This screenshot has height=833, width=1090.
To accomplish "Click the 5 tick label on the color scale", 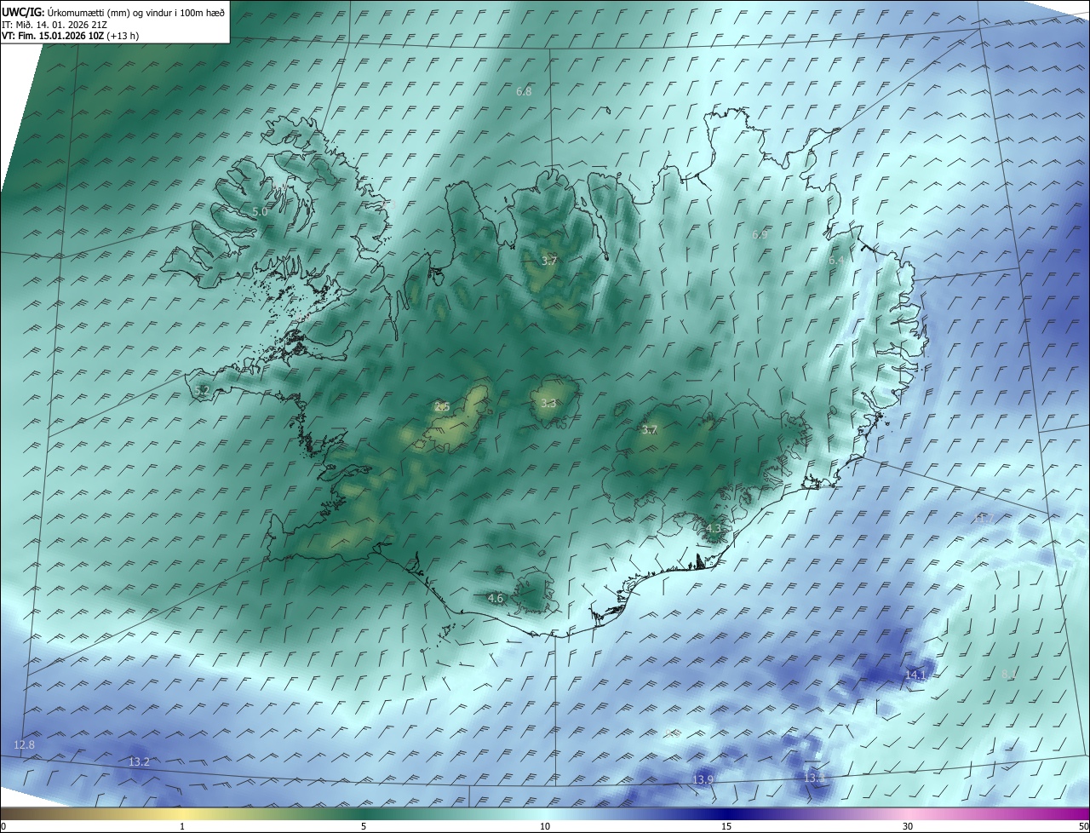I will click(364, 826).
